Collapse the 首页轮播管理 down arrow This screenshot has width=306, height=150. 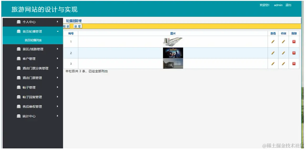pos(58,31)
